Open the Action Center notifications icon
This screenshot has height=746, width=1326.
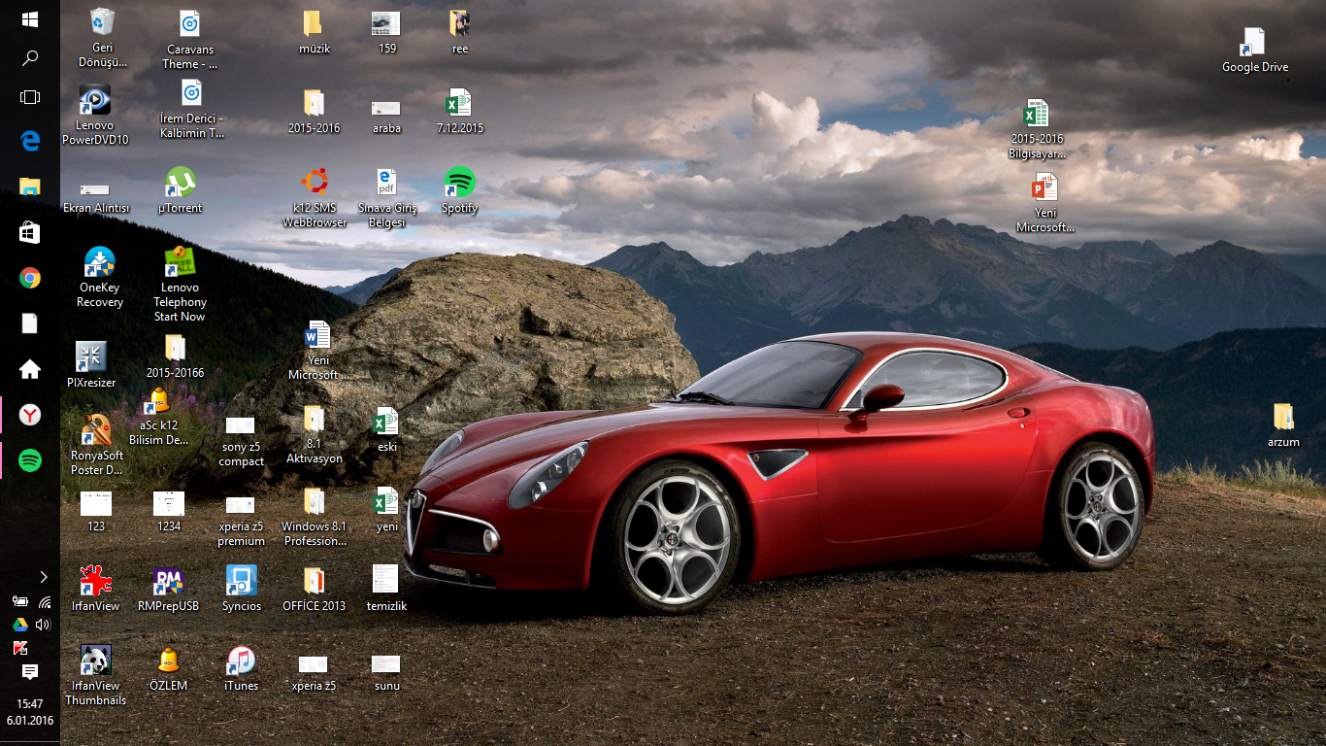point(29,672)
